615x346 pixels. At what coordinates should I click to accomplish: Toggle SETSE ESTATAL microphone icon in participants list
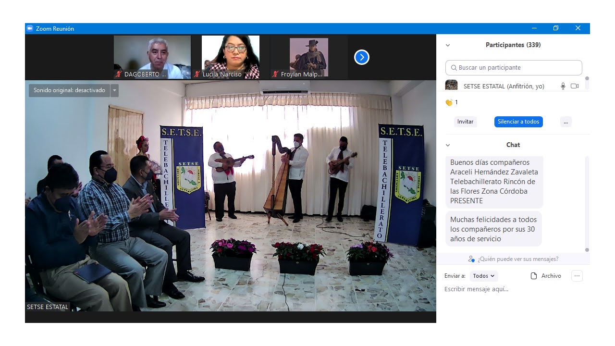click(x=563, y=86)
